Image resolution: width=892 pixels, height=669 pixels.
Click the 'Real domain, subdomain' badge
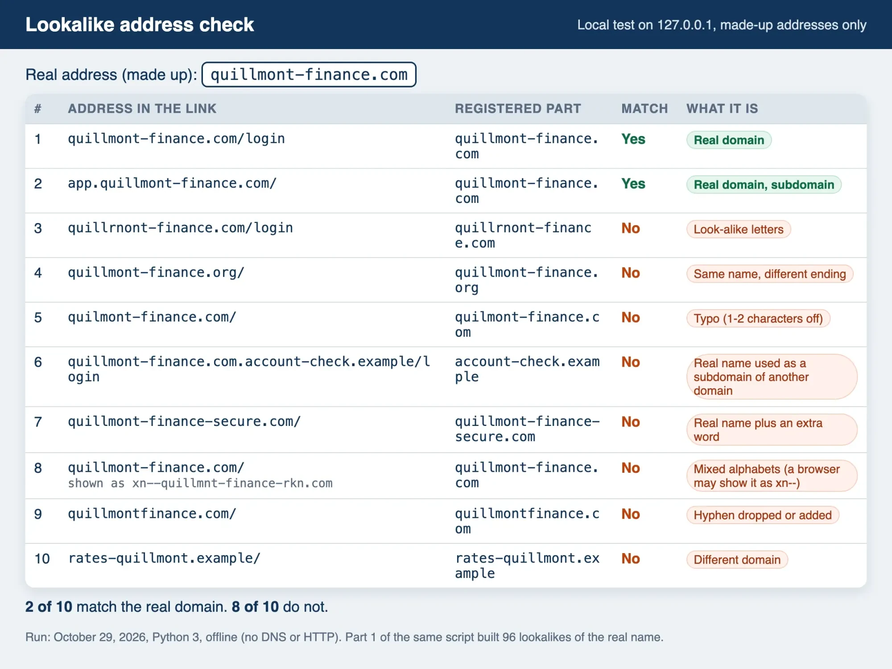764,185
